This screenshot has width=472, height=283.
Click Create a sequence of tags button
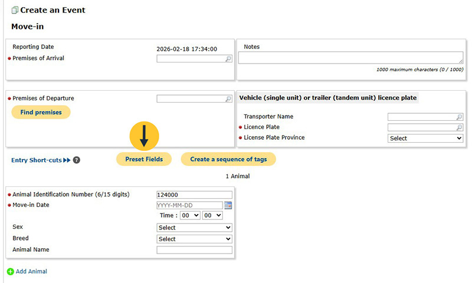pyautogui.click(x=228, y=159)
